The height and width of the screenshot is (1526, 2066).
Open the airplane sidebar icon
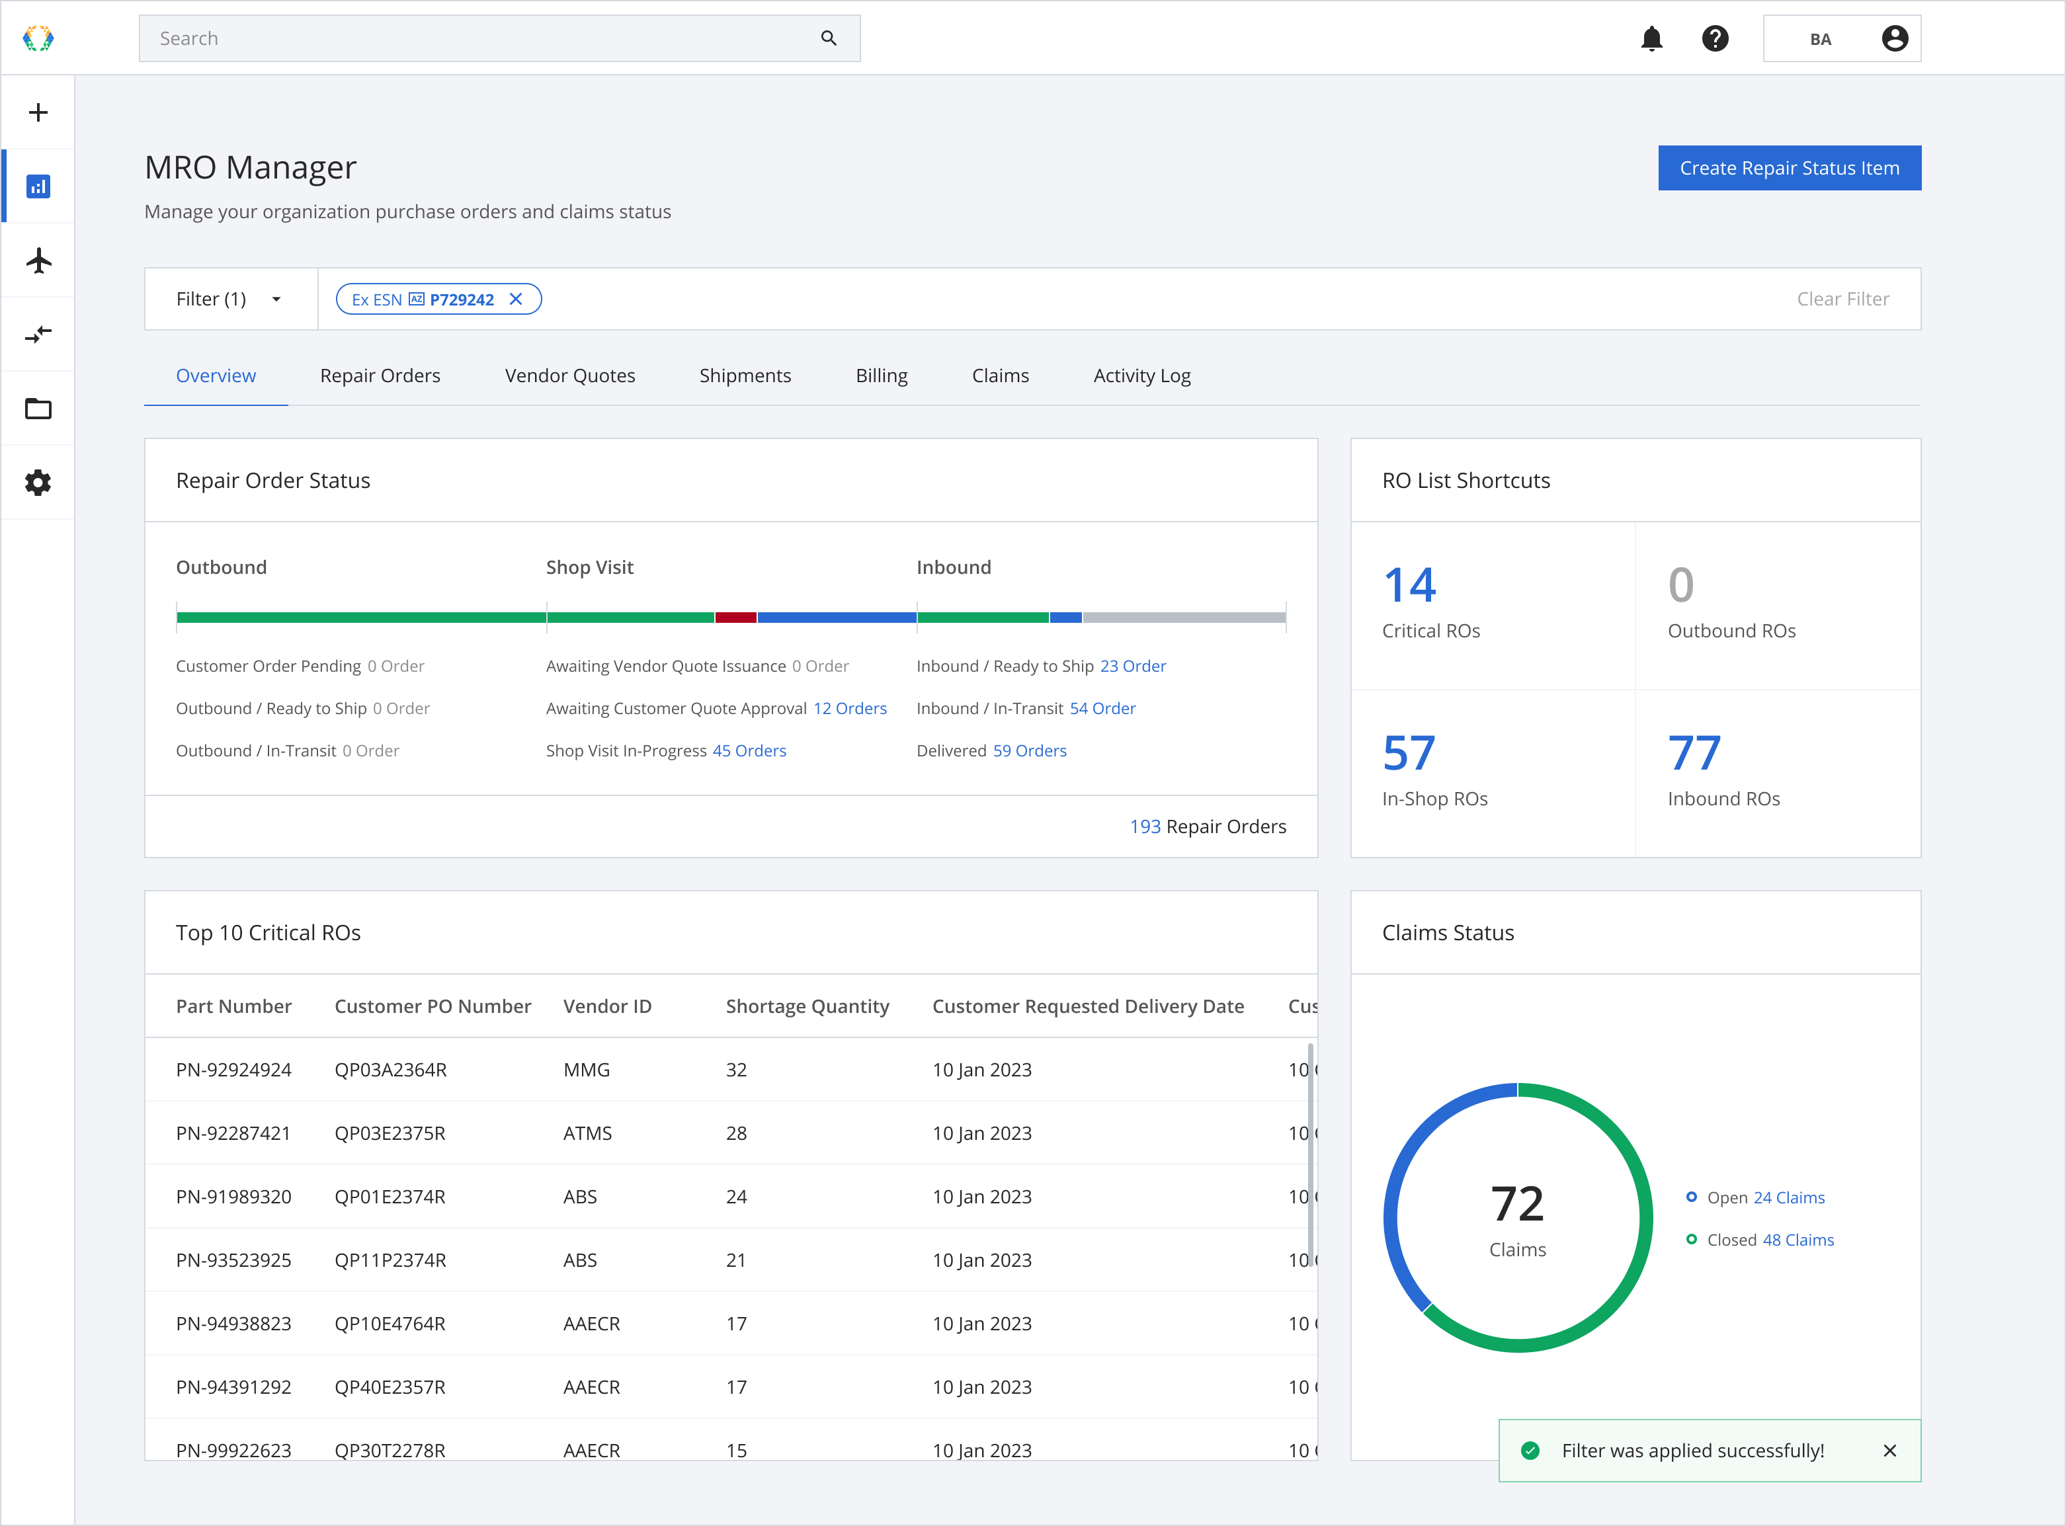tap(38, 261)
